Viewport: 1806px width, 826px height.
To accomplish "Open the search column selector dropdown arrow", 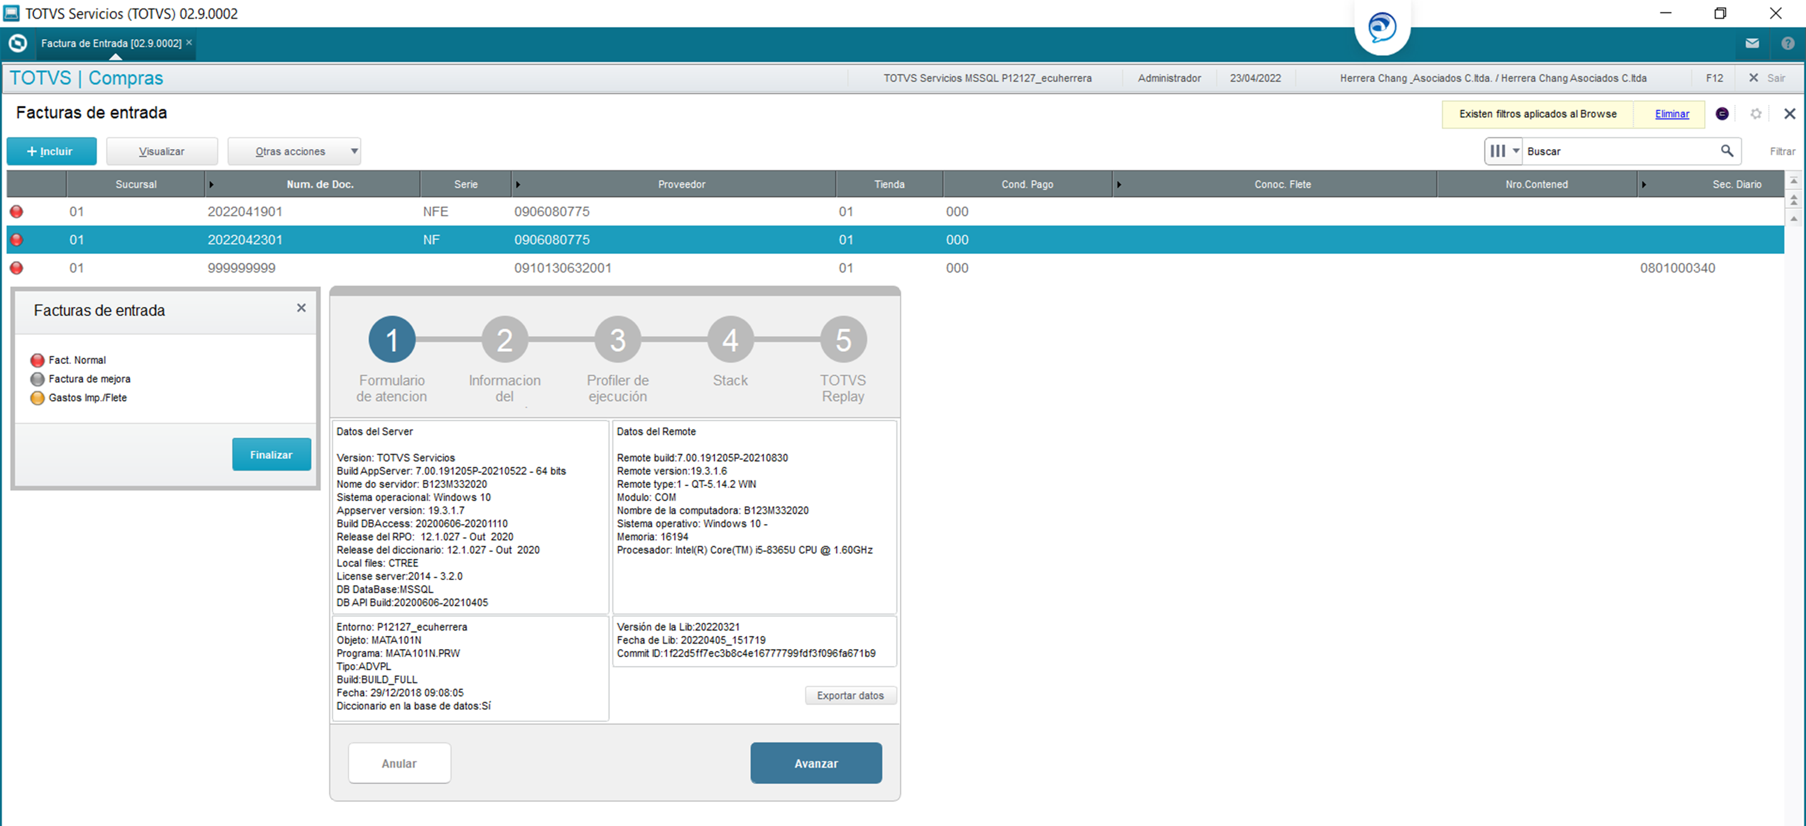I will pos(1516,150).
